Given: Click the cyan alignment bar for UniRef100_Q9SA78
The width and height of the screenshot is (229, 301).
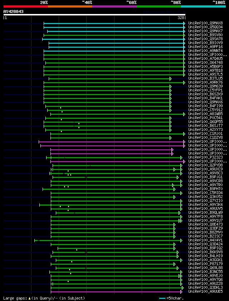Looking at the screenshot, I should coord(114,39).
